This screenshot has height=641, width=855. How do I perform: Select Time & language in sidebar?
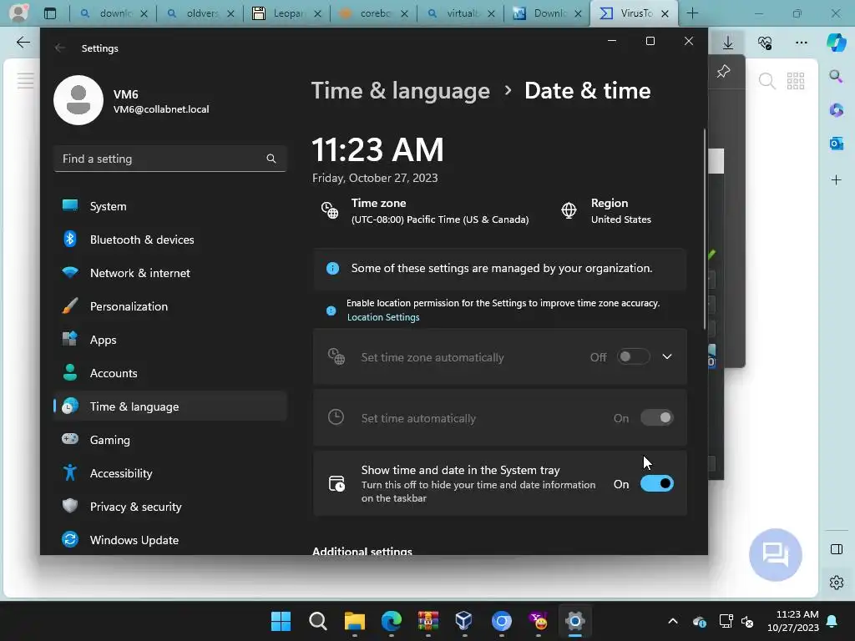pyautogui.click(x=170, y=406)
